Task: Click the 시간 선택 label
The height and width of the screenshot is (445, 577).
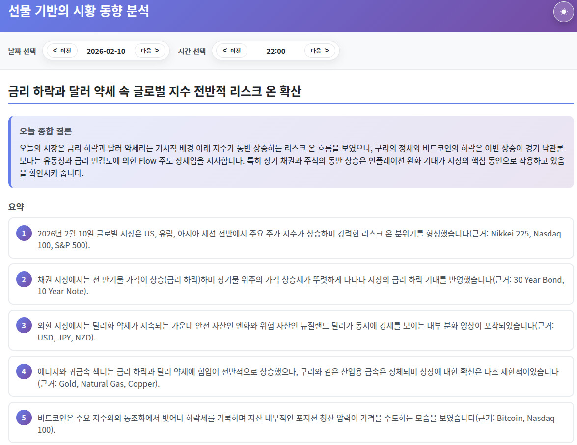Action: point(192,51)
